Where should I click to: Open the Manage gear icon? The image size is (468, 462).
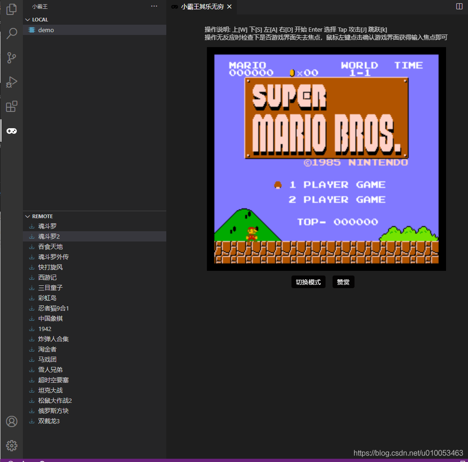[11, 446]
